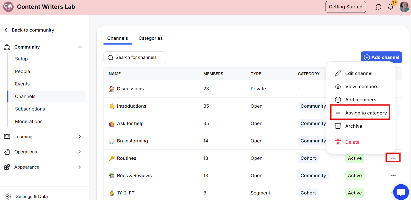The height and width of the screenshot is (200, 411).
Task: Open Settings & Data in sidebar
Action: [32, 196]
